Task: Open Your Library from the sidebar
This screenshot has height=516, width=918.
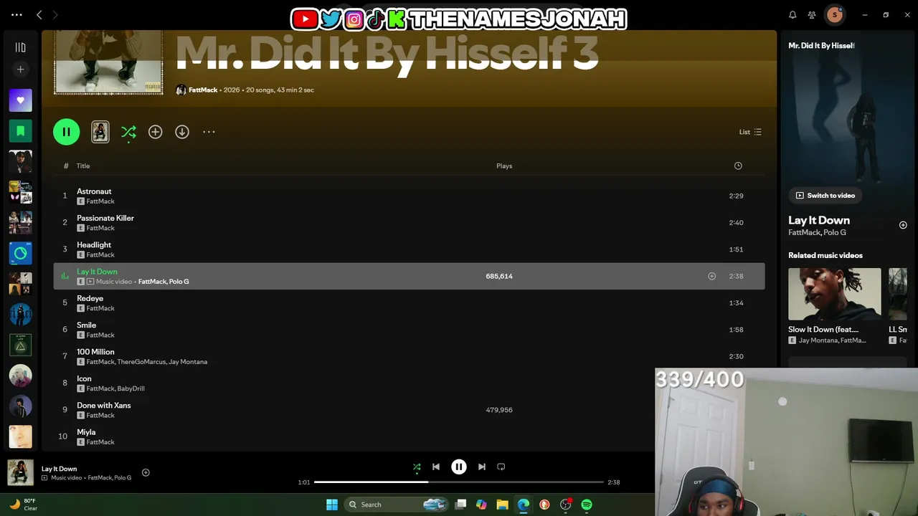Action: click(20, 47)
